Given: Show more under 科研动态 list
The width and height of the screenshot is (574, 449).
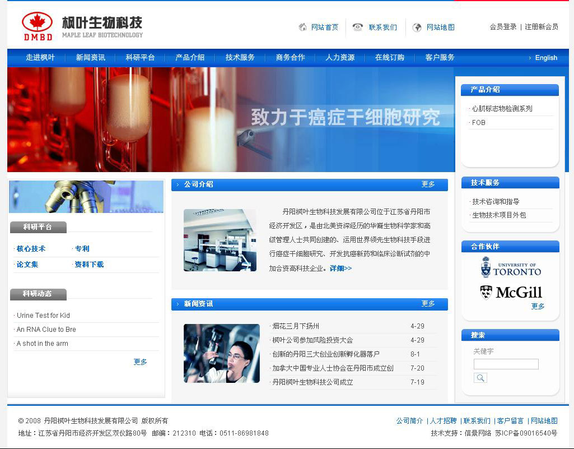Looking at the screenshot, I should point(140,362).
